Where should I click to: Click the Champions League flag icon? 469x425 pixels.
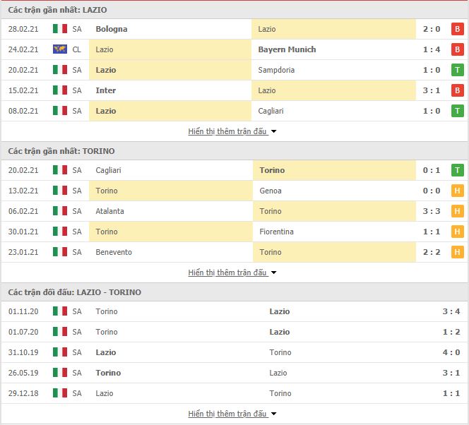[x=60, y=49]
